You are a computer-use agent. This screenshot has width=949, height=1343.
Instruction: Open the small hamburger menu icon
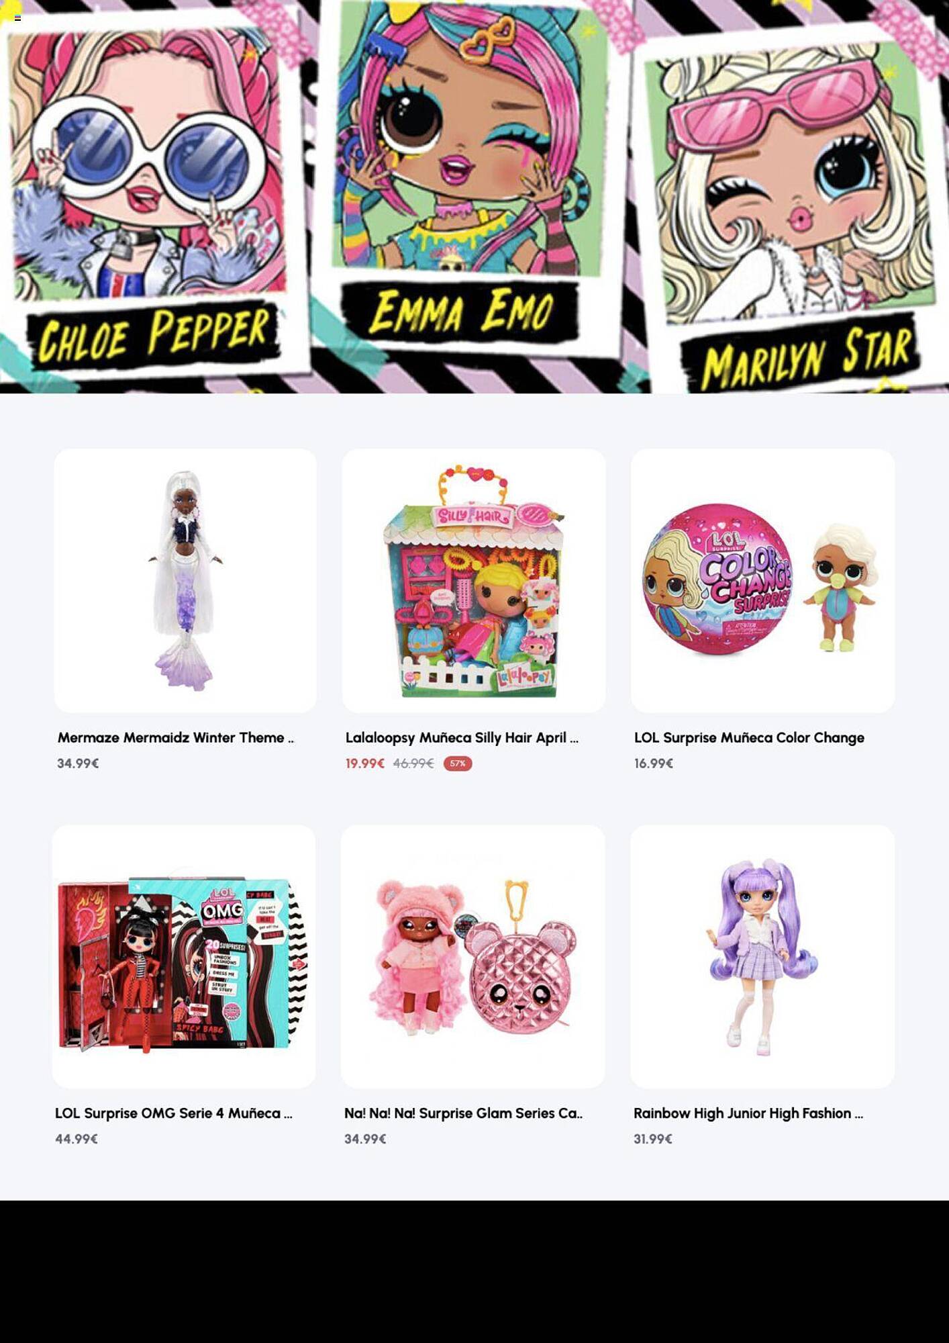tap(17, 18)
